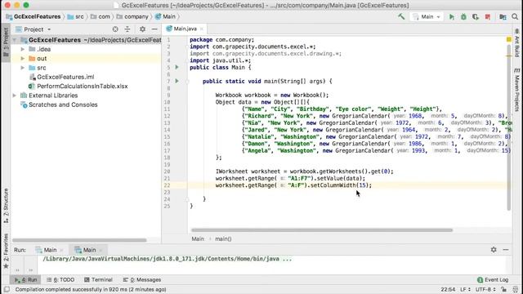Close the Main.java editor tab
This screenshot has height=294, width=523.
202,29
